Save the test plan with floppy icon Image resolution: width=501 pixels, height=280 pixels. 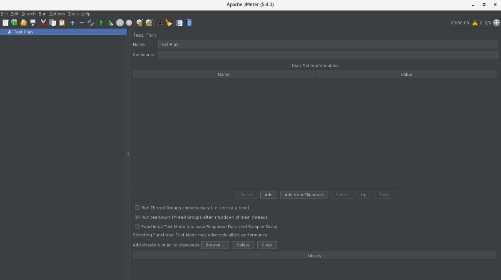click(33, 23)
